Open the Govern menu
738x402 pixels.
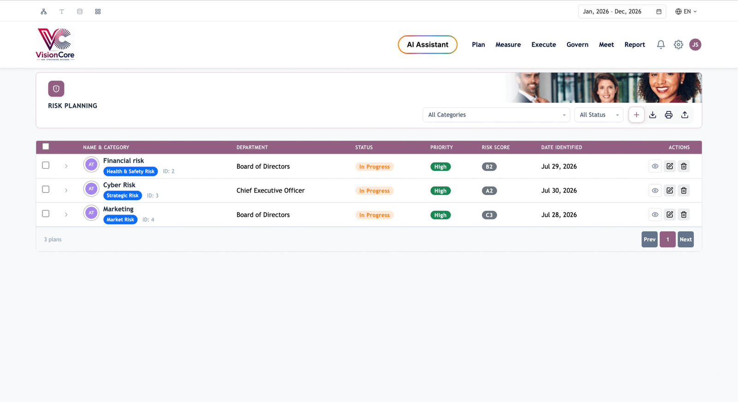click(x=577, y=45)
